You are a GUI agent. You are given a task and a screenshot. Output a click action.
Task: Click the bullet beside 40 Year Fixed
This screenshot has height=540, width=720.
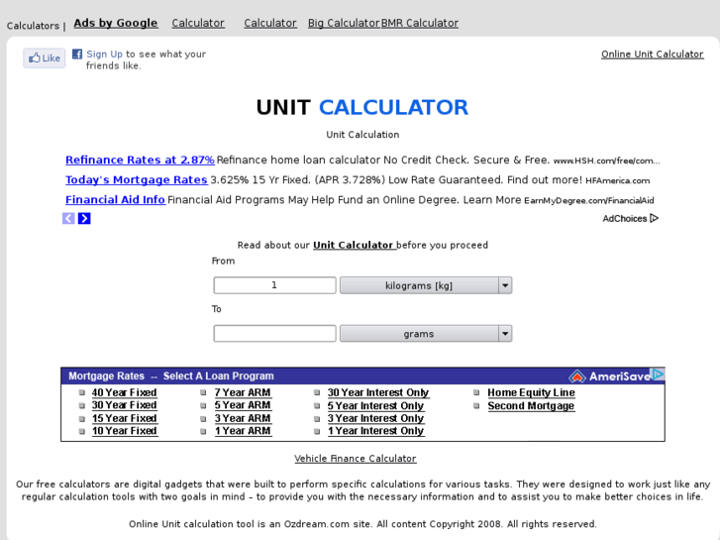[82, 392]
